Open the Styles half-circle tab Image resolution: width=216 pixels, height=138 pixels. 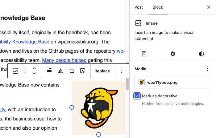(x=201, y=54)
